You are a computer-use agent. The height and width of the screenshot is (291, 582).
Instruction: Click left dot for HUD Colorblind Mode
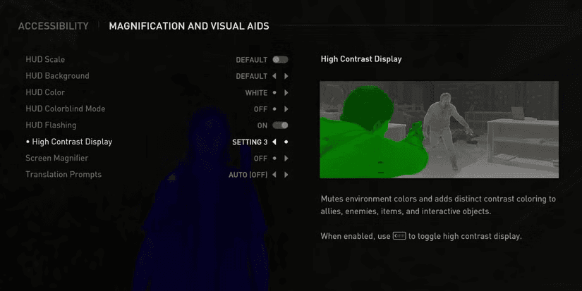coord(274,109)
